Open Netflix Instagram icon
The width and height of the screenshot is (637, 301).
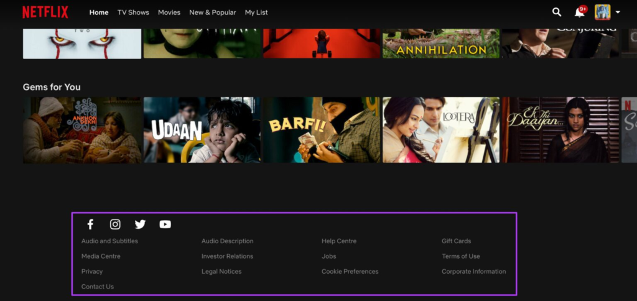click(x=115, y=225)
